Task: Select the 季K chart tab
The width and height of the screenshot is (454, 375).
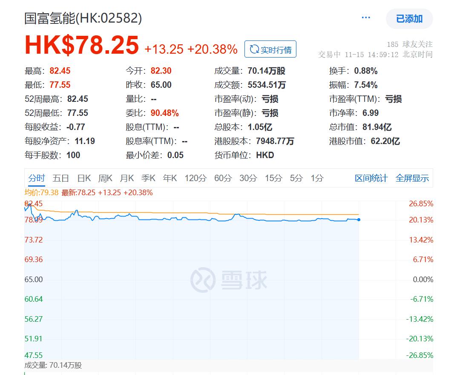Action: (148, 178)
